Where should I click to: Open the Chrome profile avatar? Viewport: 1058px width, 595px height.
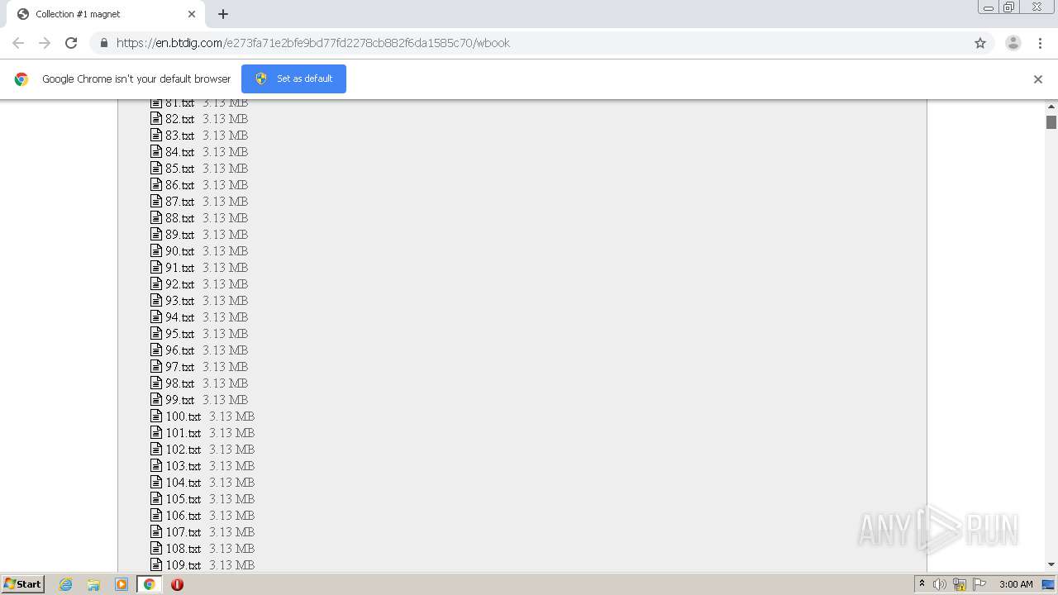point(1013,43)
